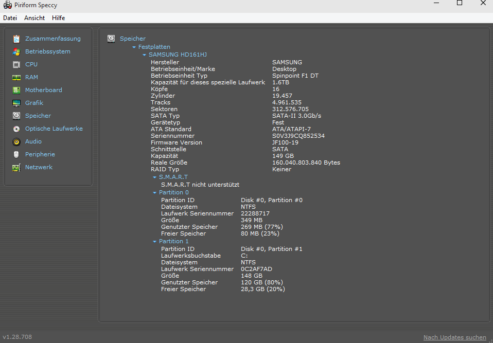Click the Optische Laufwerke disc icon
Viewport: 493px width, 343px height.
point(16,129)
